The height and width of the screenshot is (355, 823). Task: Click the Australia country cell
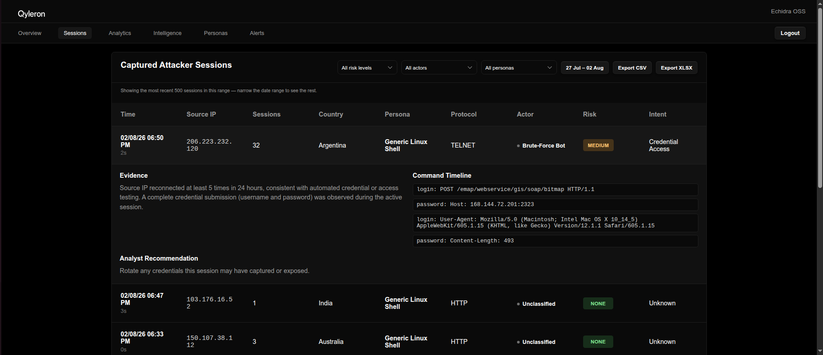[331, 342]
